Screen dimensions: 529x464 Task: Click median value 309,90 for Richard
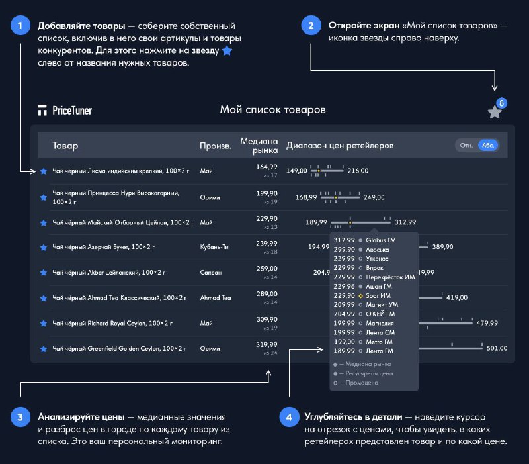[x=266, y=320]
